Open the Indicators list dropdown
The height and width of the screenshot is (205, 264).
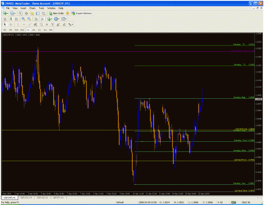coord(49,19)
